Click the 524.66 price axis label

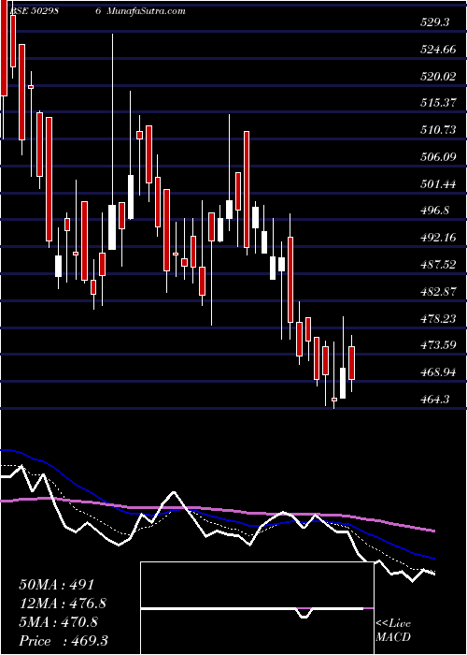(438, 50)
